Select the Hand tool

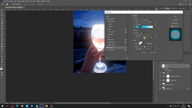2,59
